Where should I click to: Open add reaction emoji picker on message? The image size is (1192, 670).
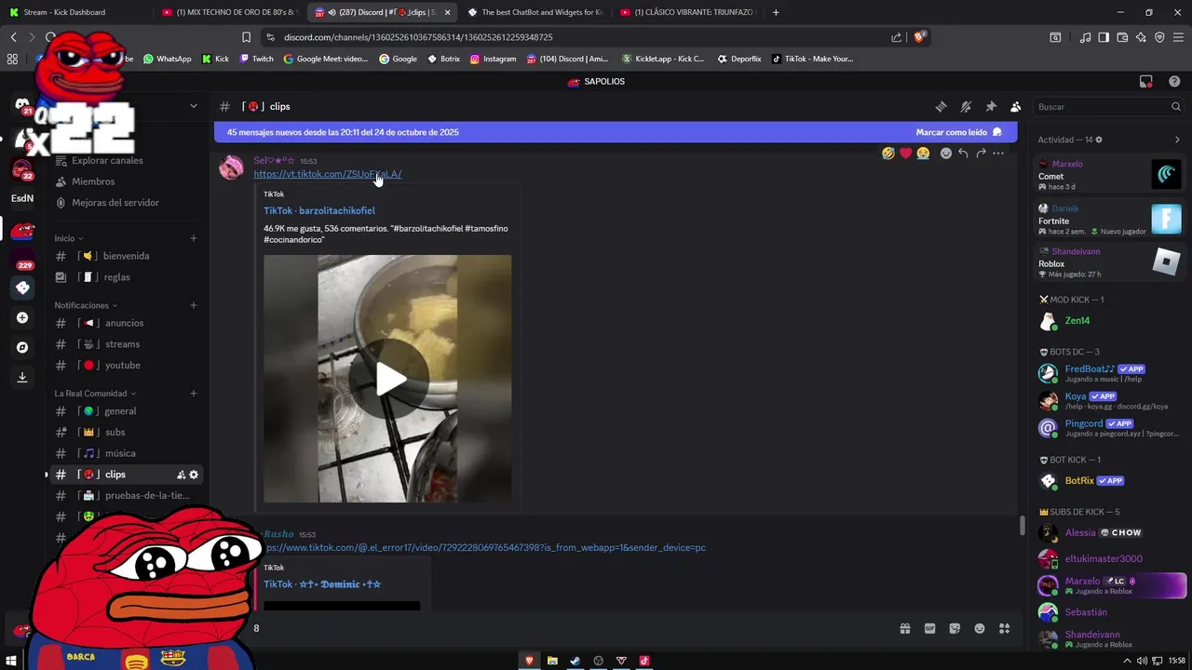pos(946,154)
